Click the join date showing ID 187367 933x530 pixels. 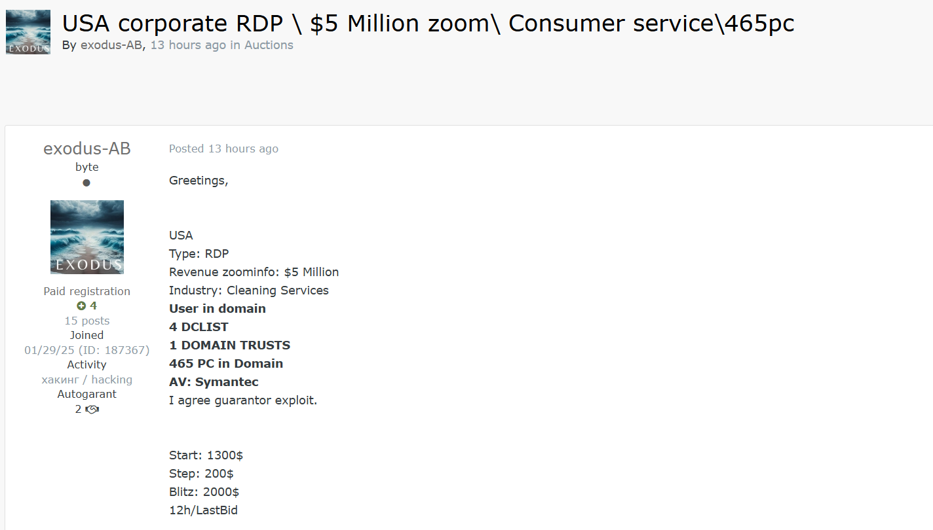(87, 350)
